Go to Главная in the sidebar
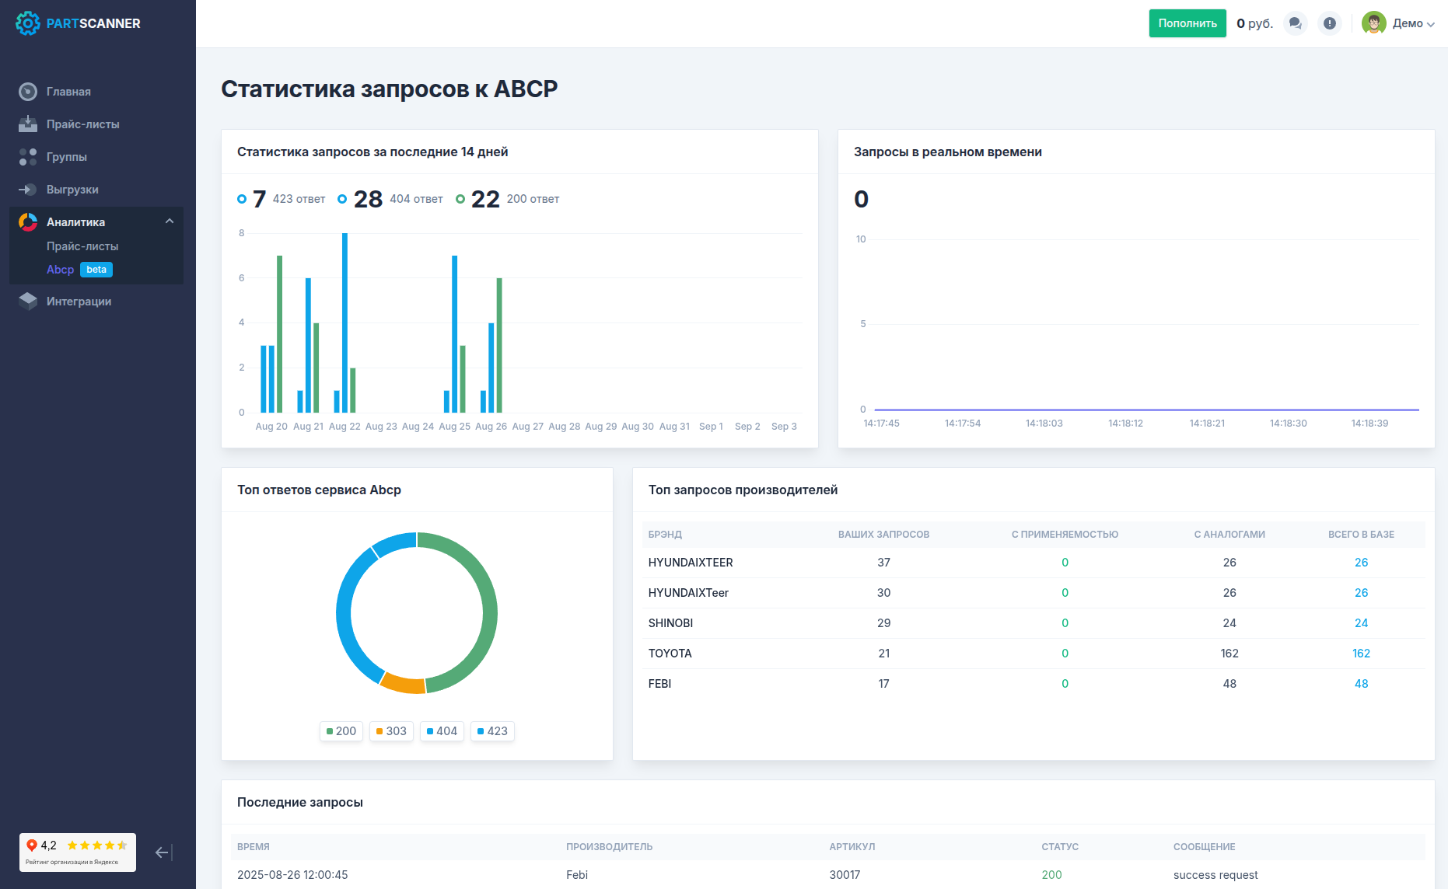This screenshot has height=889, width=1448. point(68,92)
